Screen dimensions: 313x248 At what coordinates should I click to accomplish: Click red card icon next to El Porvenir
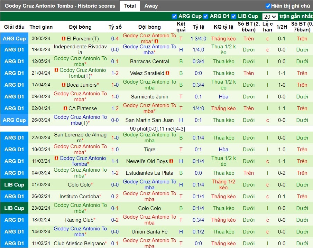point(64,38)
